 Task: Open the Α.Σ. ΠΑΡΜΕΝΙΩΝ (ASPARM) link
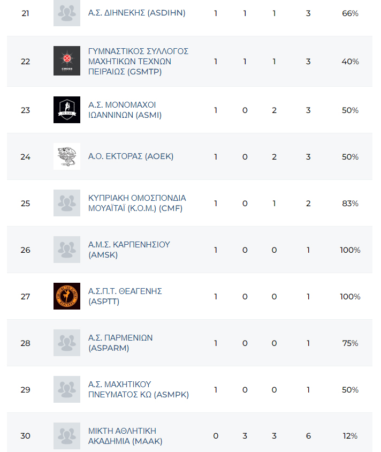pos(120,343)
